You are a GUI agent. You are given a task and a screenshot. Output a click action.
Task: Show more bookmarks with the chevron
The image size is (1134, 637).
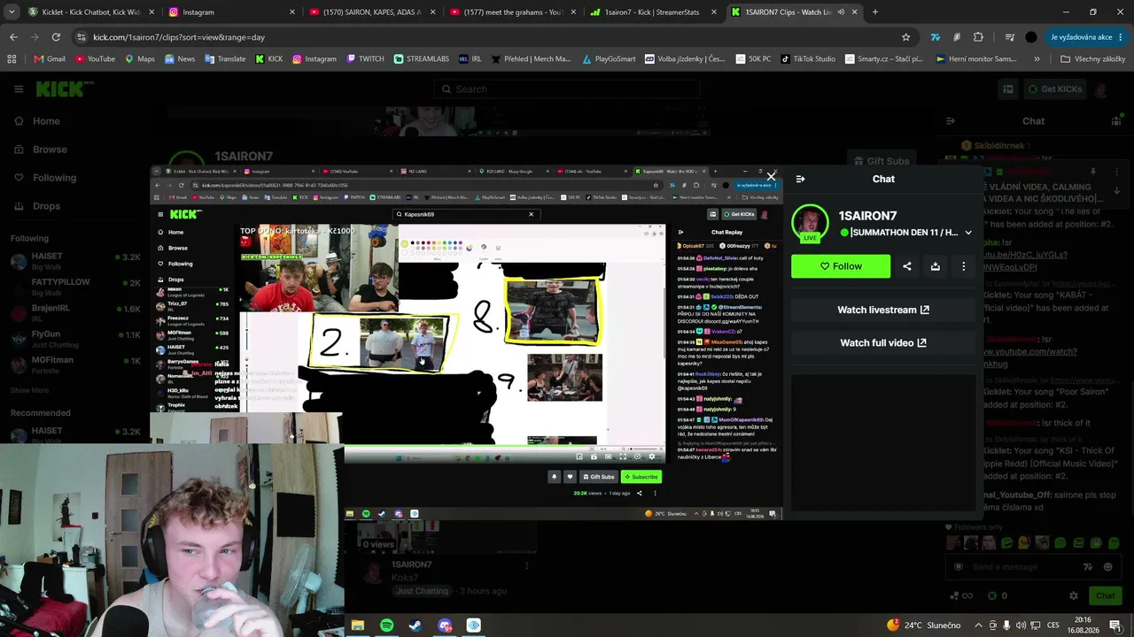(x=1037, y=59)
